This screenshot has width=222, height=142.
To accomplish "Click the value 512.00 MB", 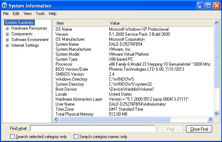I will coord(118,114).
